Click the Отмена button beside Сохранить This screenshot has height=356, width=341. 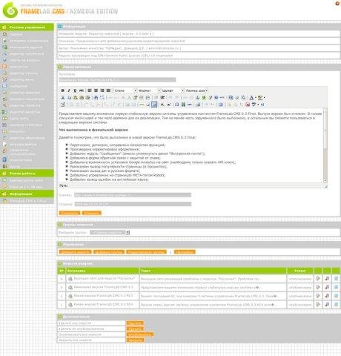point(92,213)
